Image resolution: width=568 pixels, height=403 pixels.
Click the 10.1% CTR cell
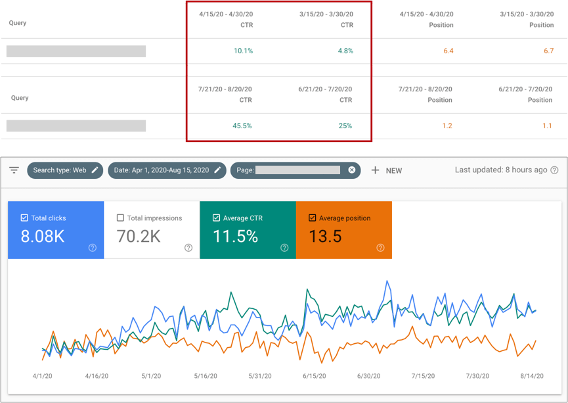tap(243, 51)
